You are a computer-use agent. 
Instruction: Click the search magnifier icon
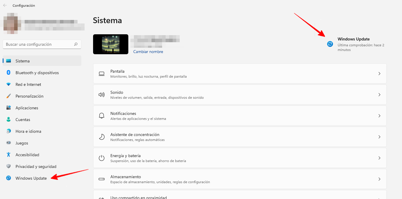[x=76, y=45]
